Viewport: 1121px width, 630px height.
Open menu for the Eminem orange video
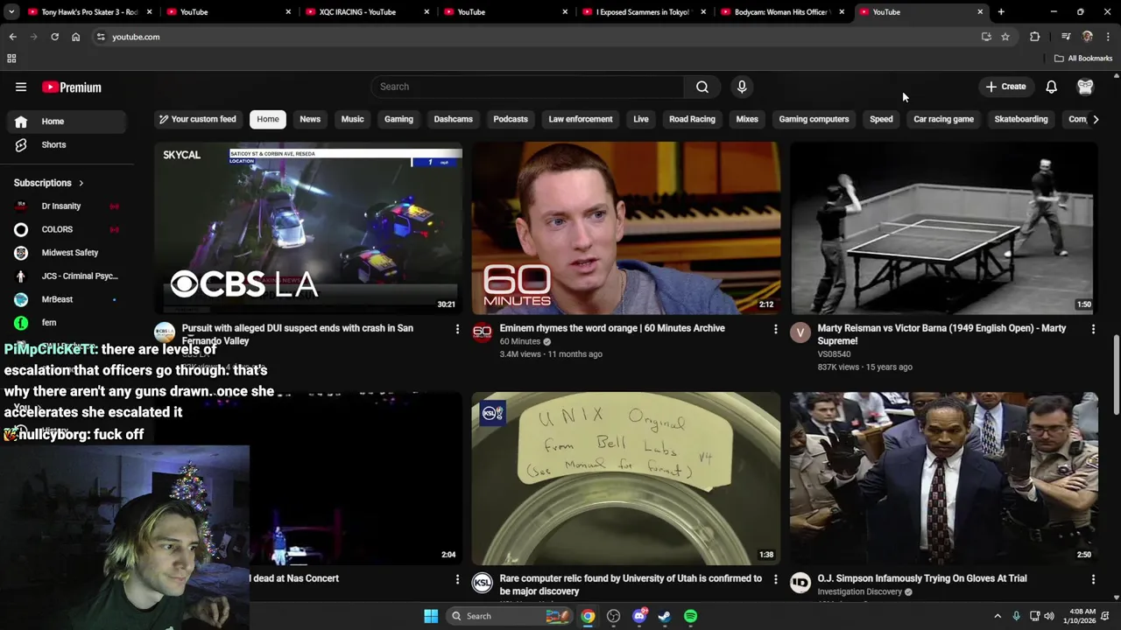click(x=775, y=329)
